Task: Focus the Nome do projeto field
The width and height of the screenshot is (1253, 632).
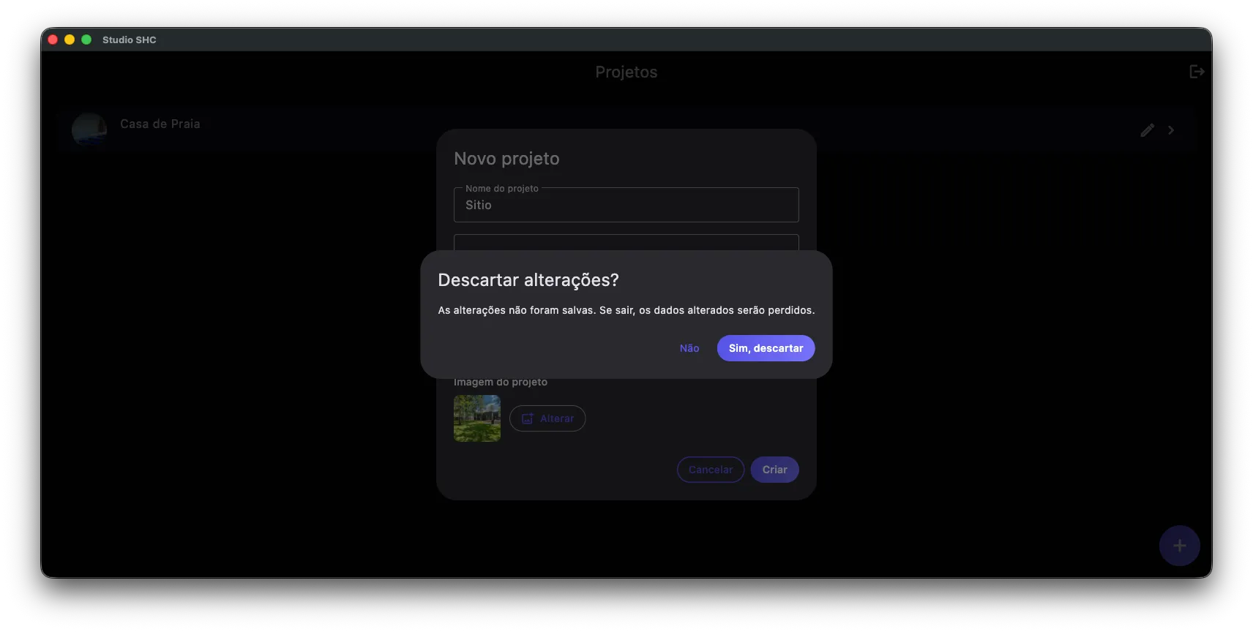Action: (x=626, y=205)
